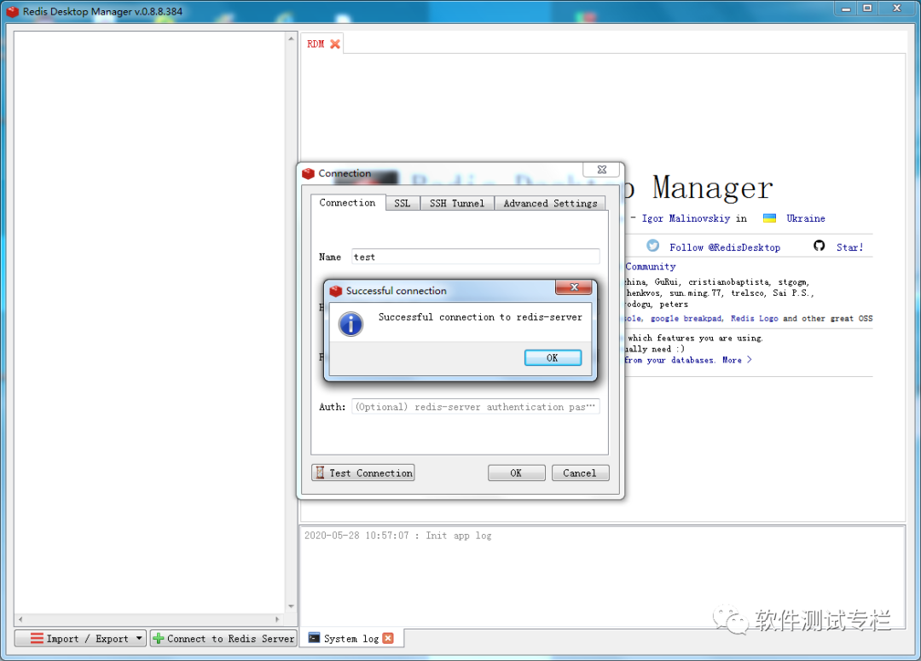This screenshot has width=921, height=661.
Task: Confirm the success message with OK
Action: pos(553,358)
